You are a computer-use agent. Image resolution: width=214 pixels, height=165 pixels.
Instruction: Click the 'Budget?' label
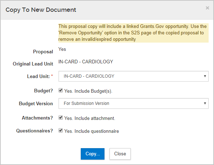(43, 91)
